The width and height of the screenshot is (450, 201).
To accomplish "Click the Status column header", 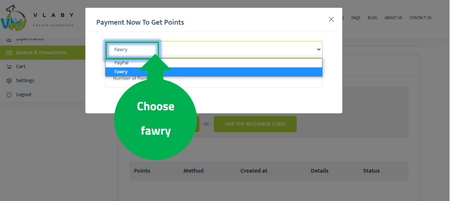I will coord(371,171).
